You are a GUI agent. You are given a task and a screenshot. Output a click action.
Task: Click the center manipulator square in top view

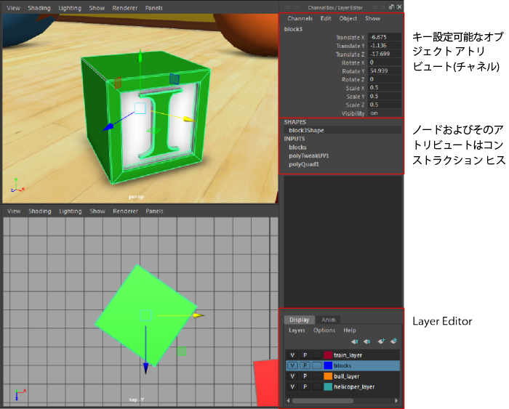point(145,315)
